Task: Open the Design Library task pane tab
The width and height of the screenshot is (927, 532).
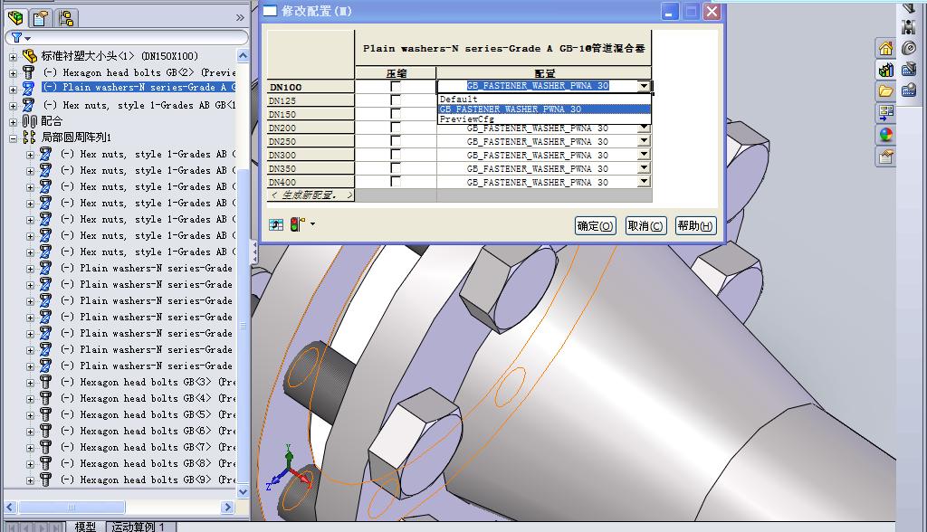Action: (885, 71)
